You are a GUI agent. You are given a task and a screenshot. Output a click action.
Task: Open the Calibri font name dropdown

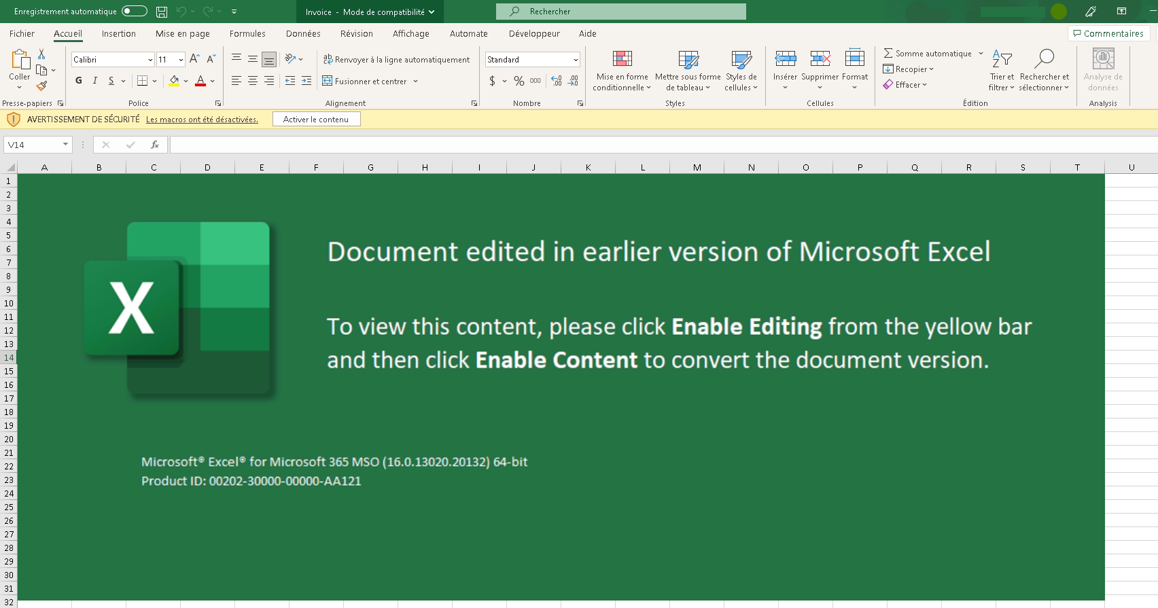[150, 60]
